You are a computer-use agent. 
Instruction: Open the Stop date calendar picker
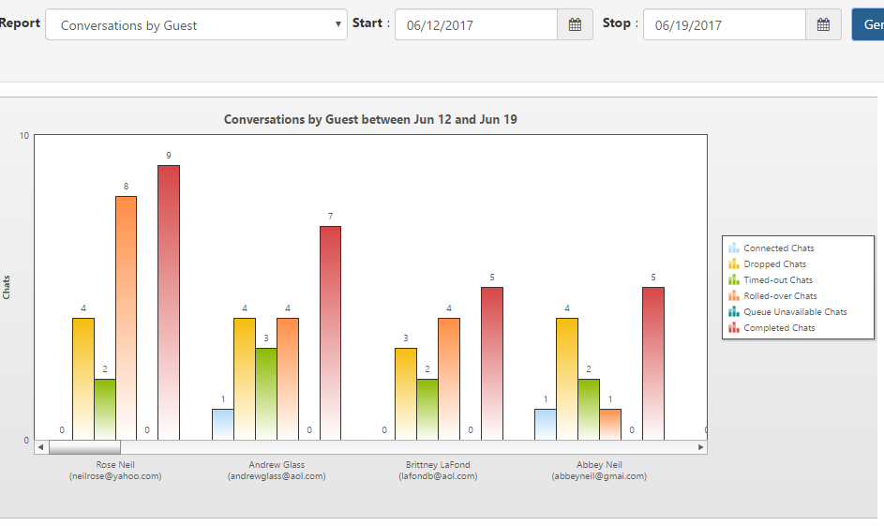coord(823,24)
